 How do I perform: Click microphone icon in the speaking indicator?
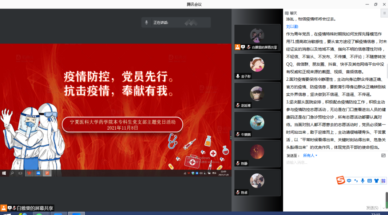click(x=146, y=22)
